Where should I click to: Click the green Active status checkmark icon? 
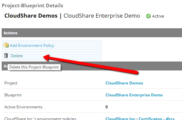[148, 16]
